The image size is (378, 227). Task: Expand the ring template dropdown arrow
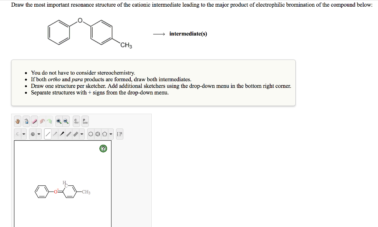click(111, 134)
